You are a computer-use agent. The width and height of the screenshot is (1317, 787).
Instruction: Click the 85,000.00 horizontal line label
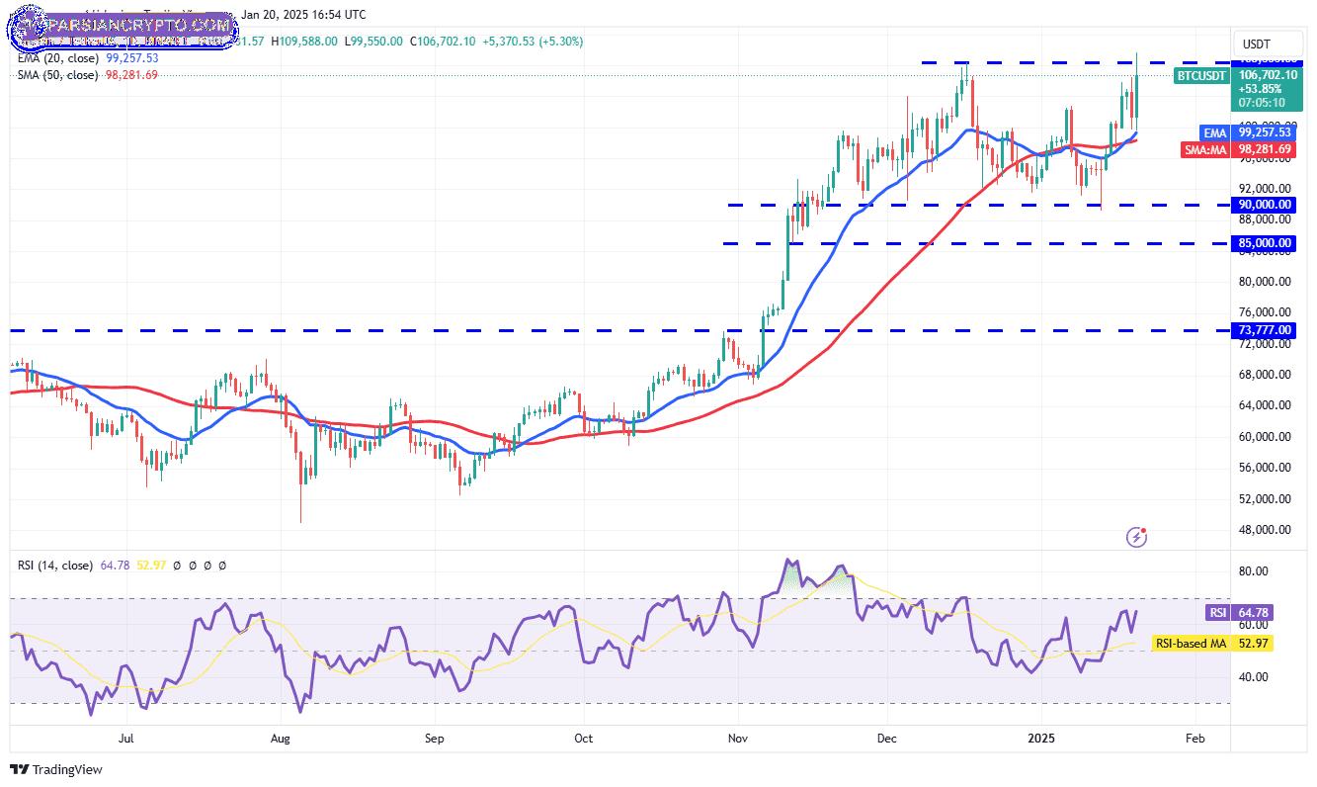[x=1266, y=242]
